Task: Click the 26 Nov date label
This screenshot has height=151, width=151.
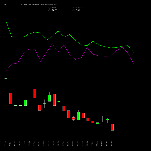Action: tap(78, 144)
